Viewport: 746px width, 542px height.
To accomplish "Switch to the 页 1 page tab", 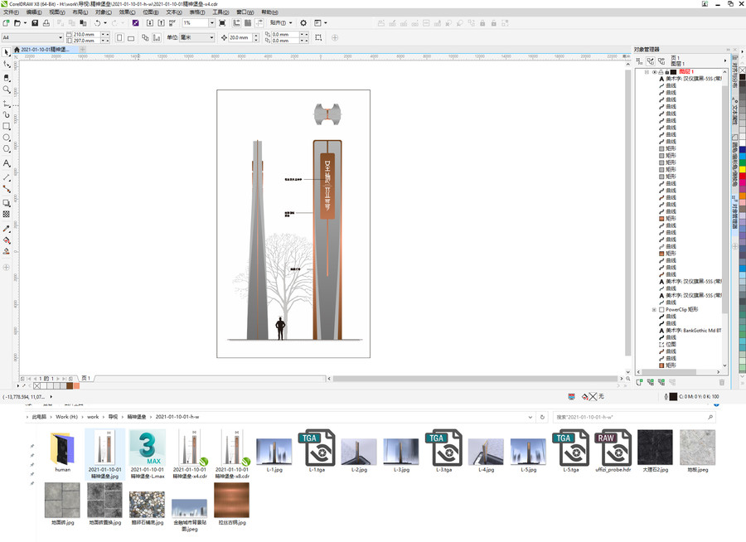I will [85, 378].
